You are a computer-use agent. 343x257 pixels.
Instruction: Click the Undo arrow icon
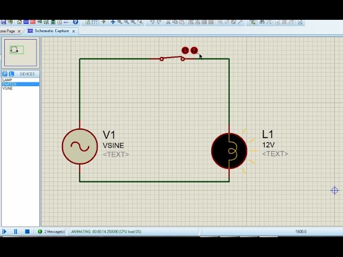[152, 22]
